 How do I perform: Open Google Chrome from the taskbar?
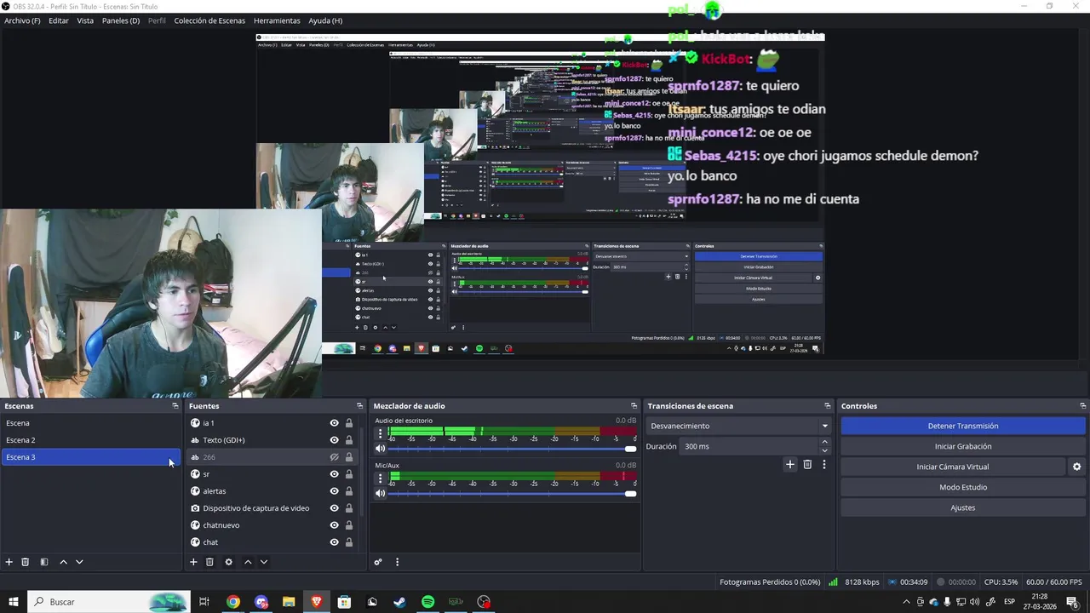(232, 602)
